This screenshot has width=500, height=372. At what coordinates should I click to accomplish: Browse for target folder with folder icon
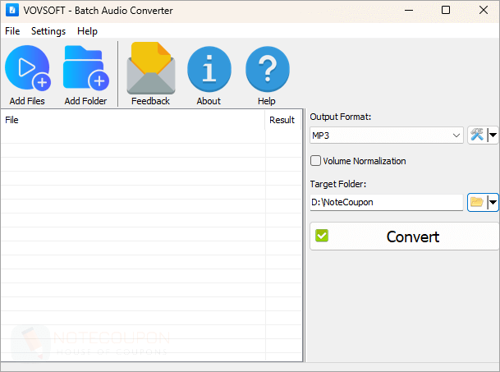(477, 202)
